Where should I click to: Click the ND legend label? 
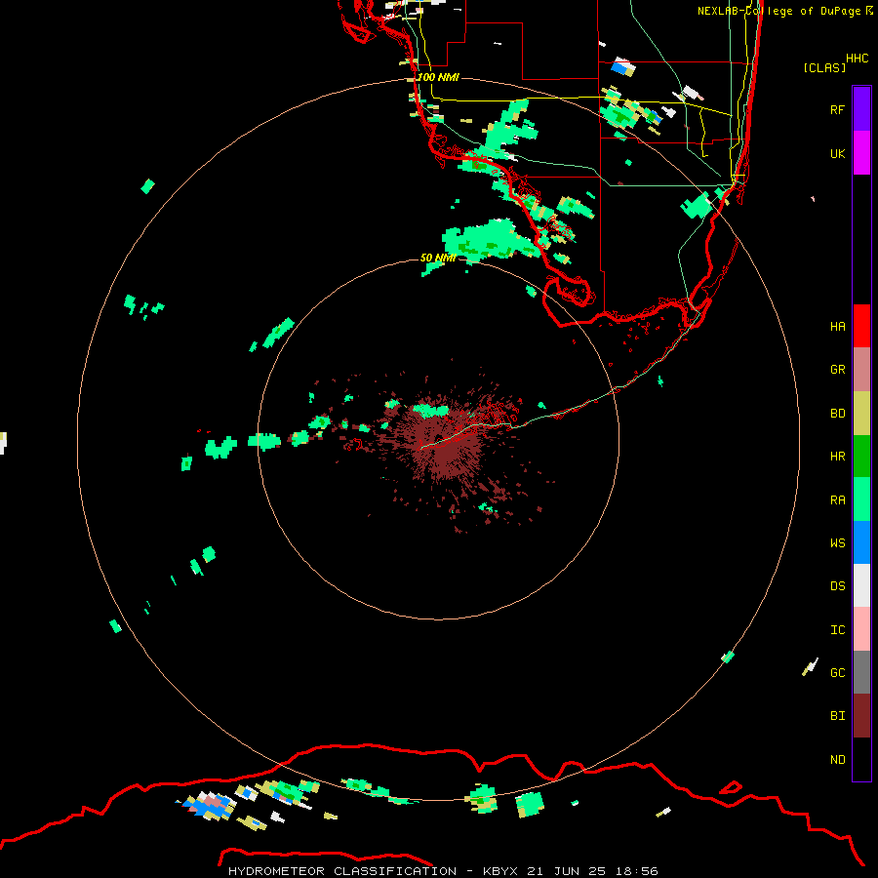point(837,760)
